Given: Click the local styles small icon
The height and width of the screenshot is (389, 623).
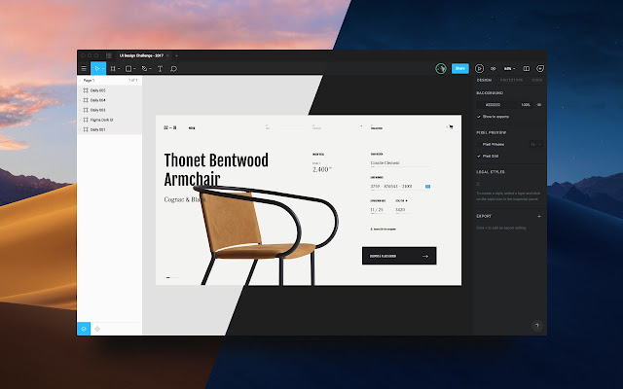Looking at the screenshot, I should (x=478, y=184).
